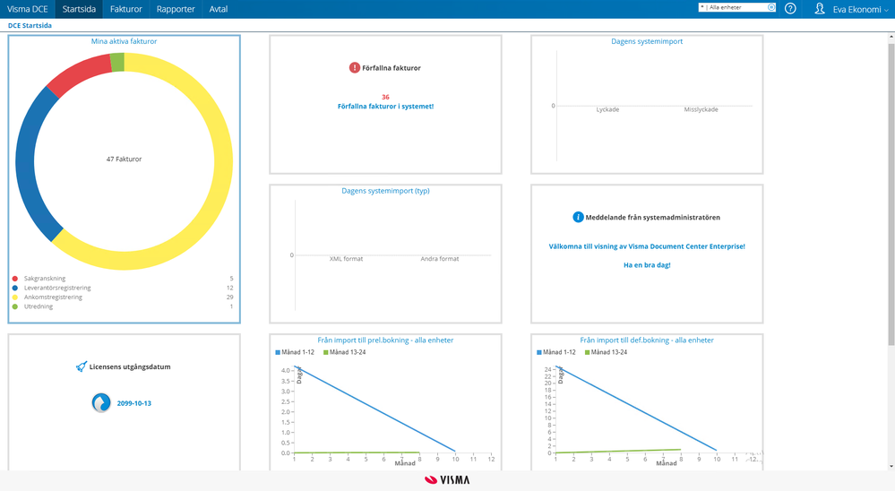Toggle Månad 13-24 series in def.bokning chart

(x=606, y=352)
